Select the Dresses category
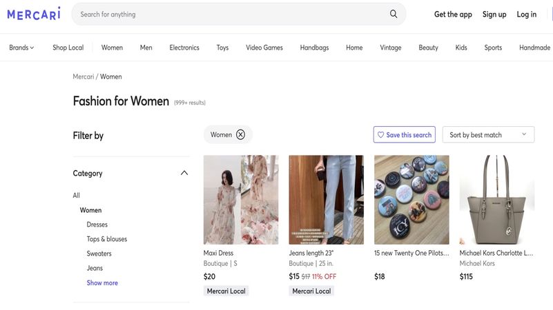The width and height of the screenshot is (553, 310). click(x=97, y=225)
